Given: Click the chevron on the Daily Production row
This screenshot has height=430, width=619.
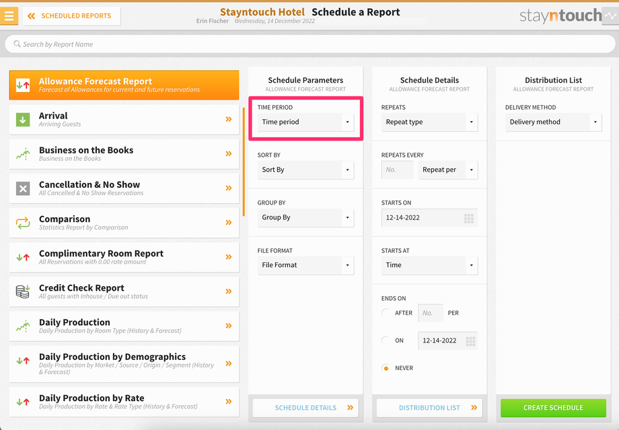Looking at the screenshot, I should (229, 326).
